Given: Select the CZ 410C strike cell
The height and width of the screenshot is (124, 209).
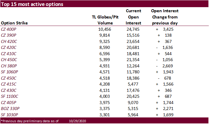Looking at the screenshot, I should pos(9,54).
